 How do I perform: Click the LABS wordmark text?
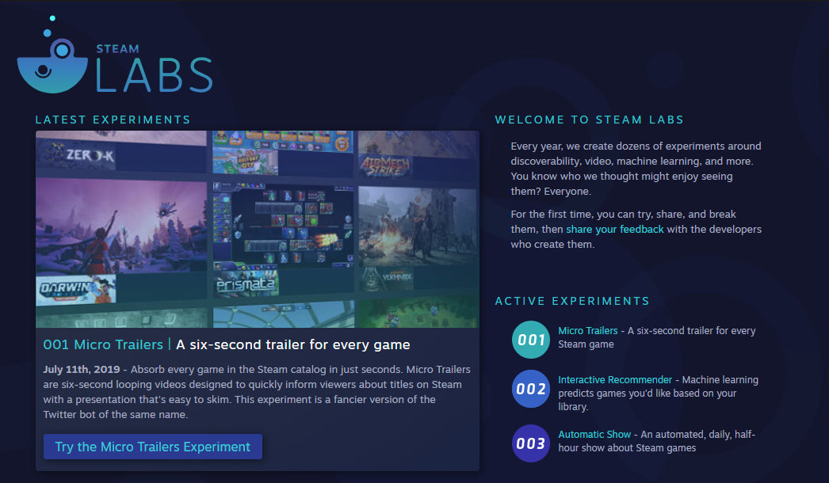tap(154, 75)
